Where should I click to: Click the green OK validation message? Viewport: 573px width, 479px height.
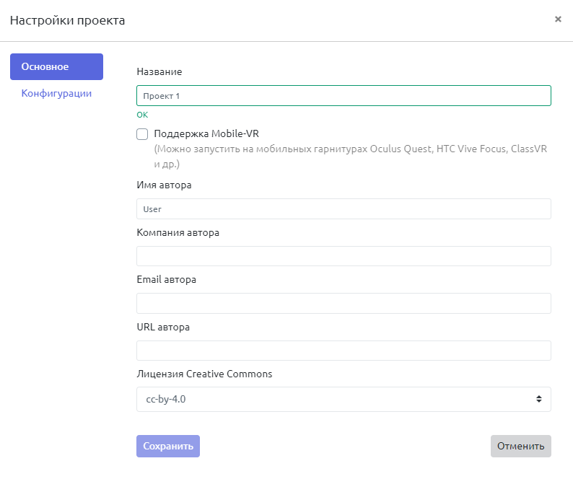click(x=142, y=115)
